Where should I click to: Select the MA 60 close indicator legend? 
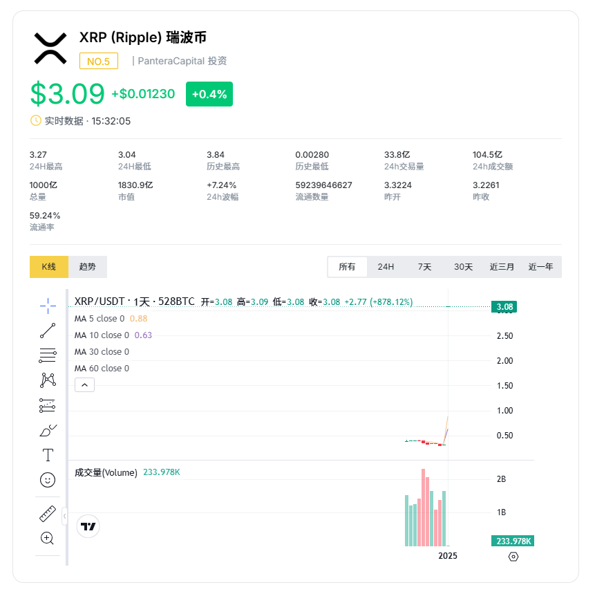click(102, 369)
